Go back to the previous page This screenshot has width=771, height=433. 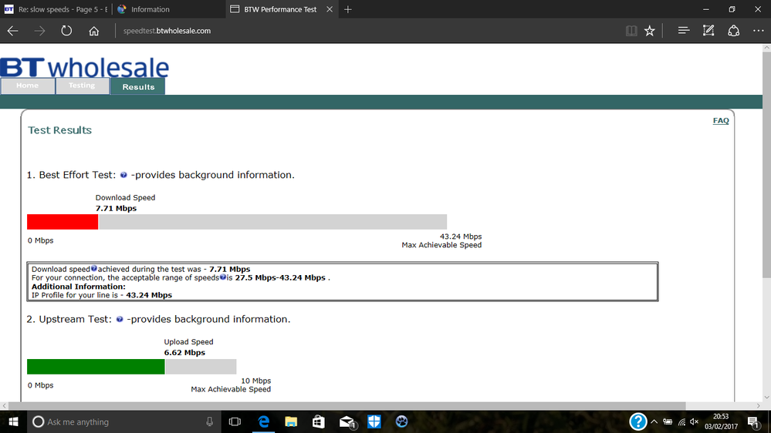click(13, 31)
